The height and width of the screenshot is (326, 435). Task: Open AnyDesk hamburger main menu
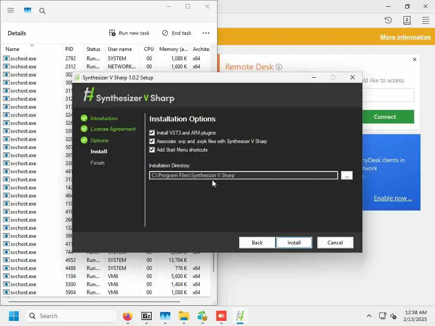425,20
